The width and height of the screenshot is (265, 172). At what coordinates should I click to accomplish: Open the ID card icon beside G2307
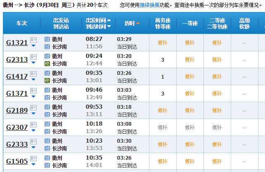point(33,124)
